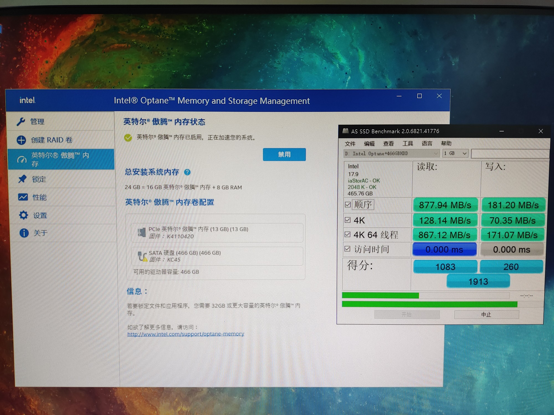Viewport: 554px width, 415px height.
Task: Click the help question mark beside 总安装系统内存
Action: (187, 172)
